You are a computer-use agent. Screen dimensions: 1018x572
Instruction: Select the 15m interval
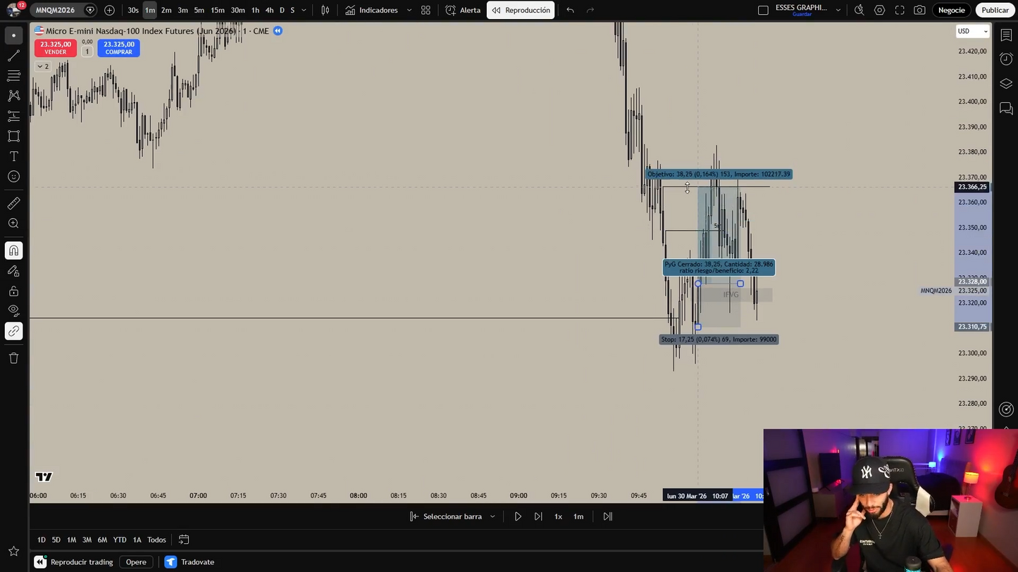coord(218,10)
